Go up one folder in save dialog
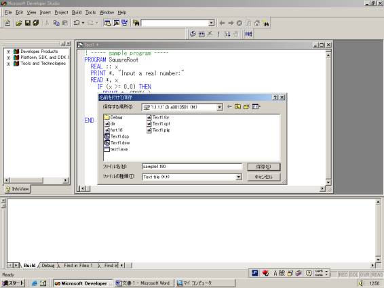Screen dimensions: 384x288 pos(237,106)
